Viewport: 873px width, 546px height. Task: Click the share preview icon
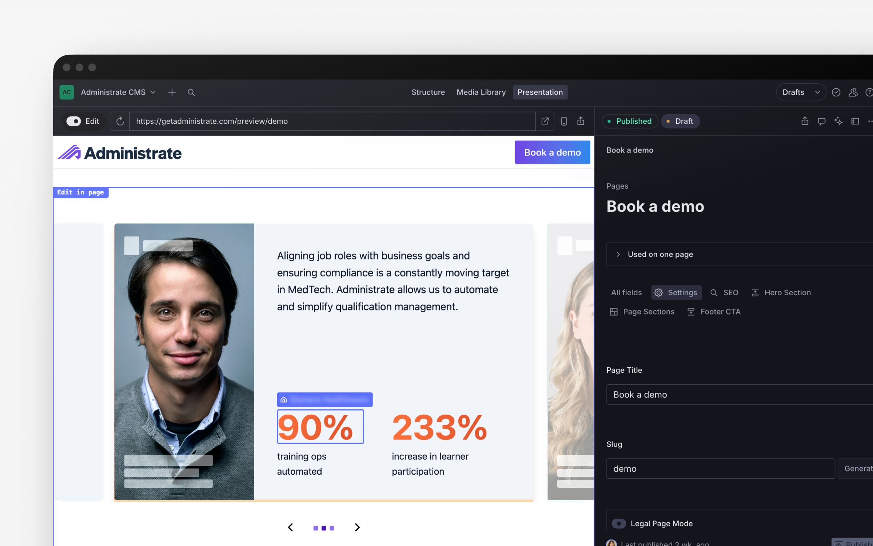581,121
